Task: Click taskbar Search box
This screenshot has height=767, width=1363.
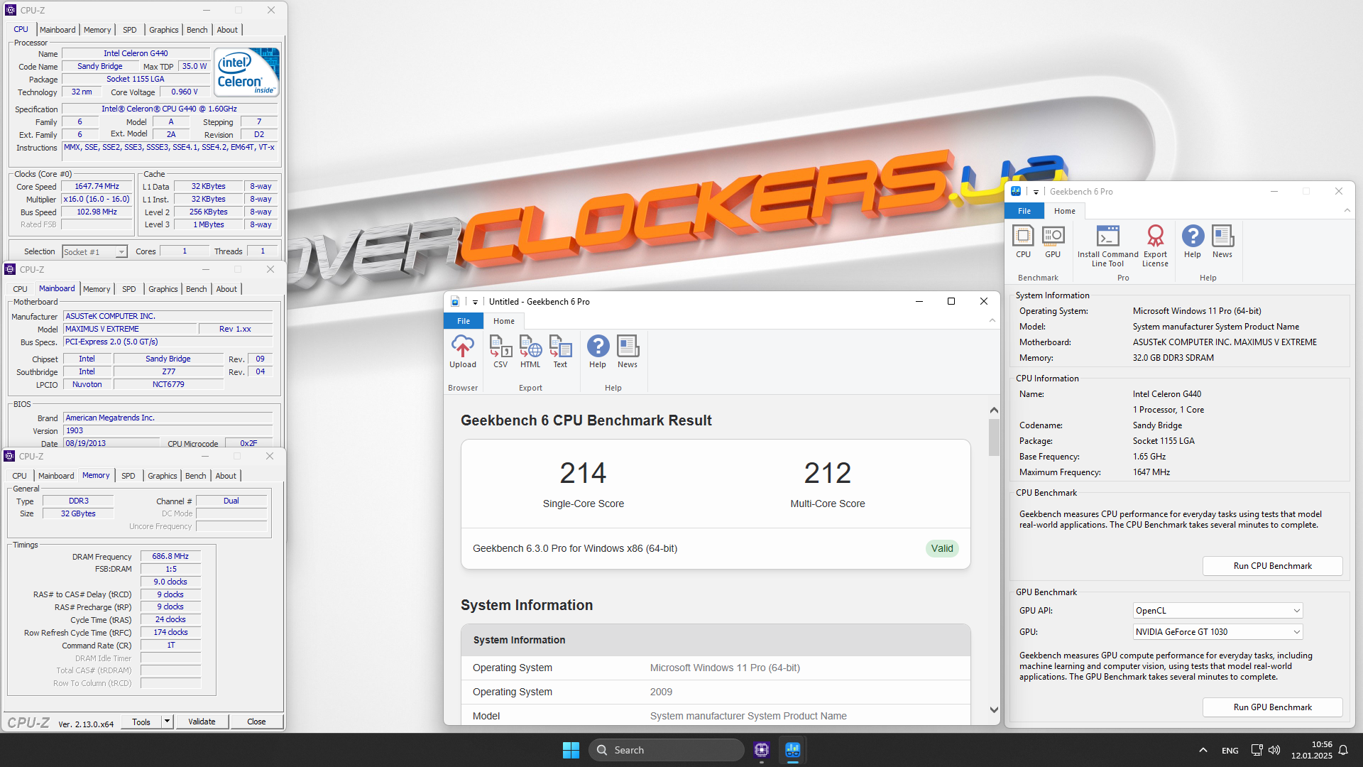Action: click(x=666, y=750)
